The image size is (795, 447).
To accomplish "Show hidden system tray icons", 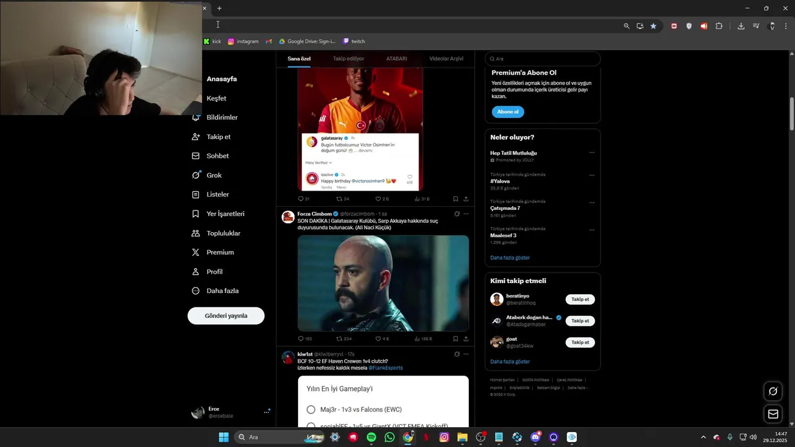I will [703, 437].
